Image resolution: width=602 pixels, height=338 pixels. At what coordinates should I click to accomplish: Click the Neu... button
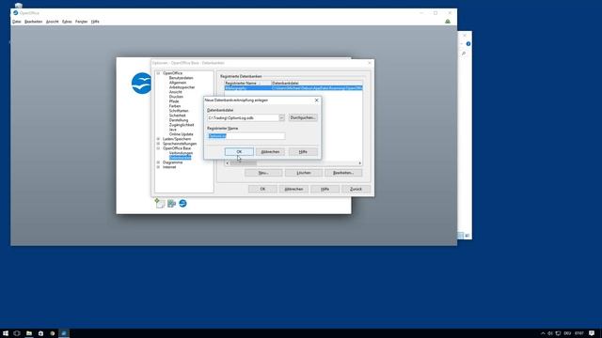click(x=263, y=173)
